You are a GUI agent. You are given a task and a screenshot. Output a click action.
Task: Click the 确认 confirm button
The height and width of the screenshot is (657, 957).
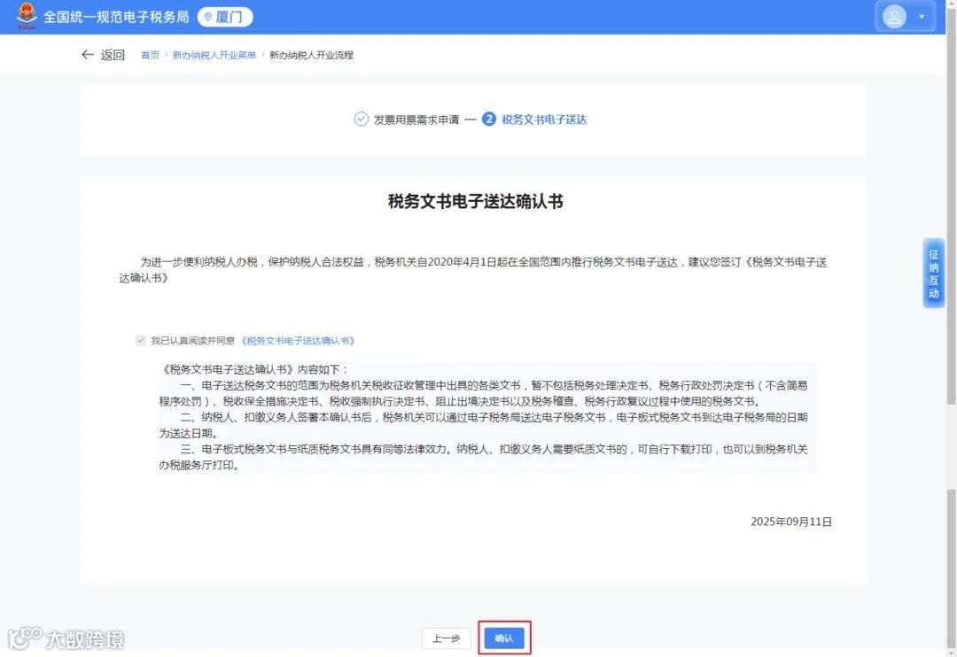click(503, 638)
